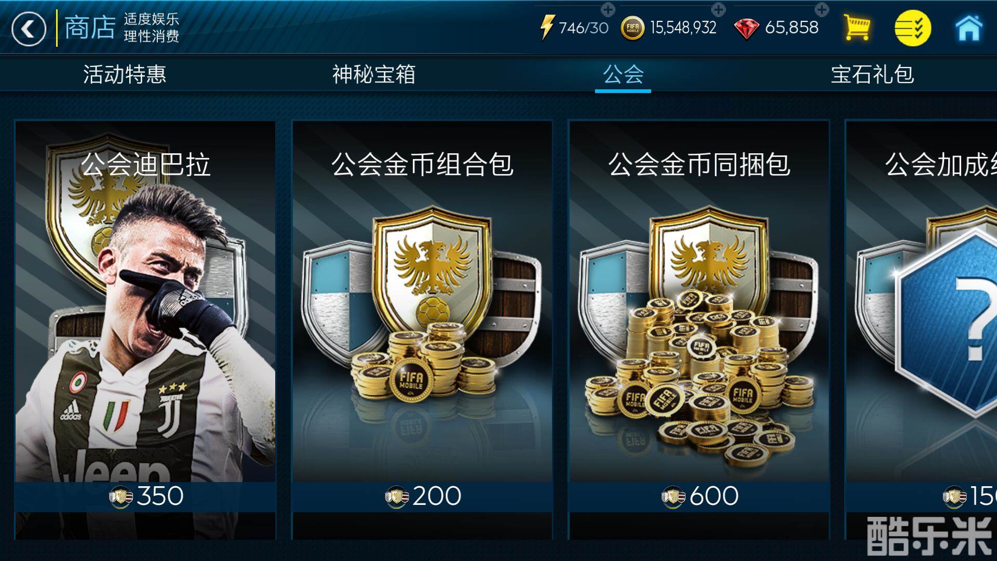Select the 公会 tab
The height and width of the screenshot is (561, 997).
tap(623, 74)
